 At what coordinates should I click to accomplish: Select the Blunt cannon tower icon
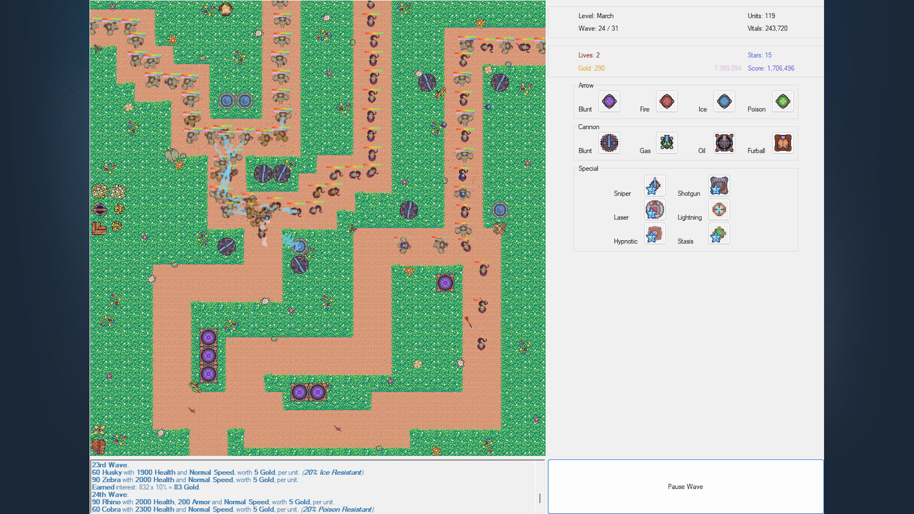point(609,143)
